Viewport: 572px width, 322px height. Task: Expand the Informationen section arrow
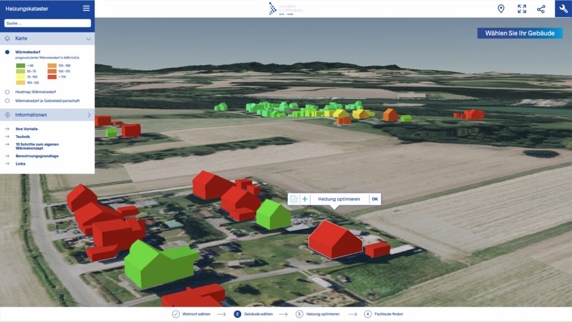click(x=88, y=115)
